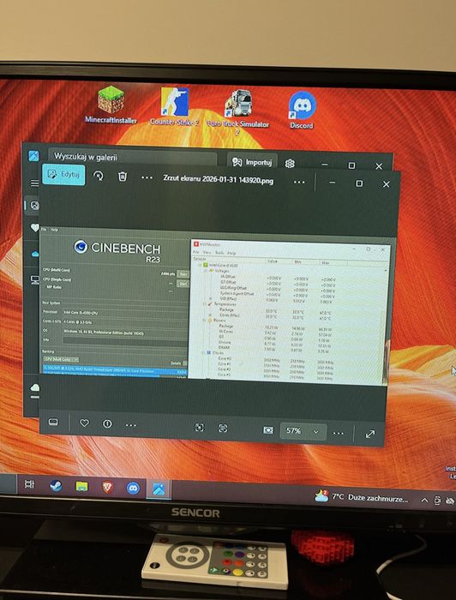Open the ellipsis menu beside the info icon
This screenshot has height=600, width=456.
pyautogui.click(x=131, y=425)
